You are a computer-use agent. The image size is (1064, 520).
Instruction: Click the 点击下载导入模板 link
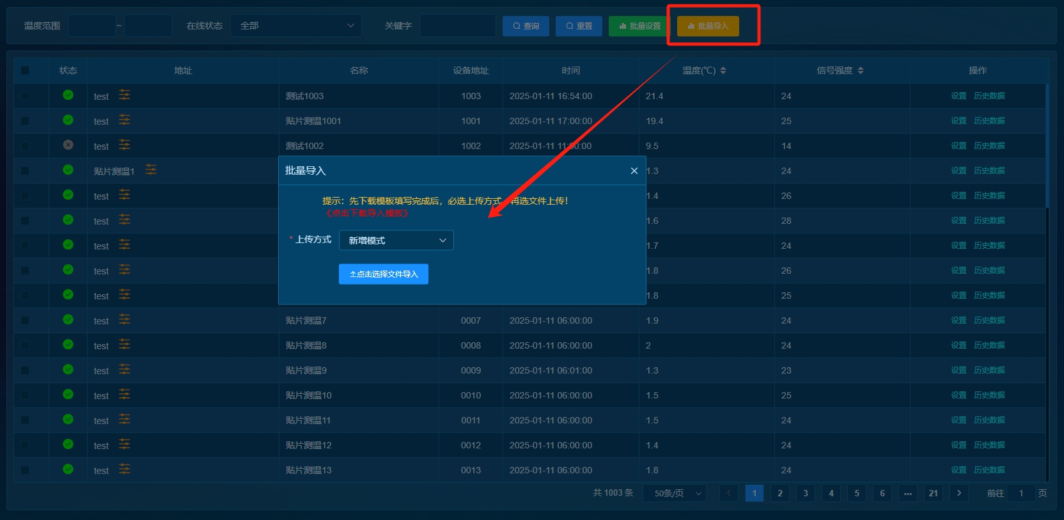(367, 213)
